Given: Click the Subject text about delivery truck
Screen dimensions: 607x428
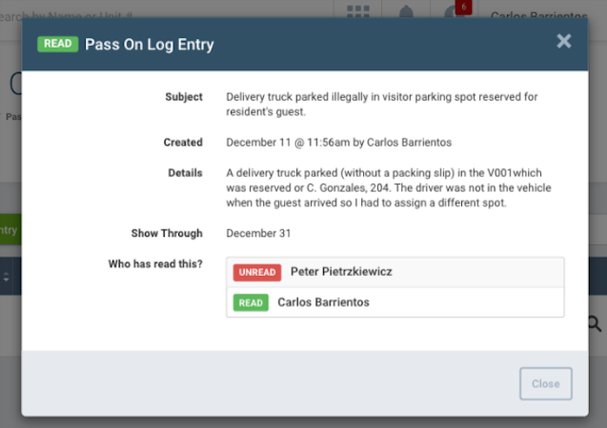Looking at the screenshot, I should click(x=382, y=104).
